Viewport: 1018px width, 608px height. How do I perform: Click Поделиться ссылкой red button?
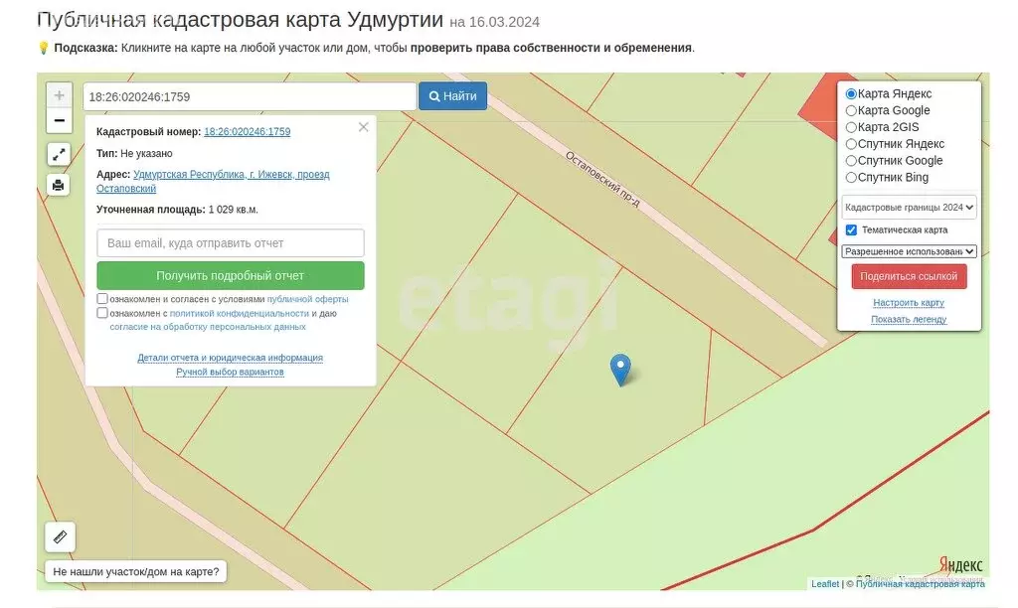(x=909, y=276)
